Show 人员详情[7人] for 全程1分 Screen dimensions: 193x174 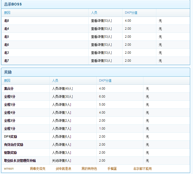[x=61, y=129]
